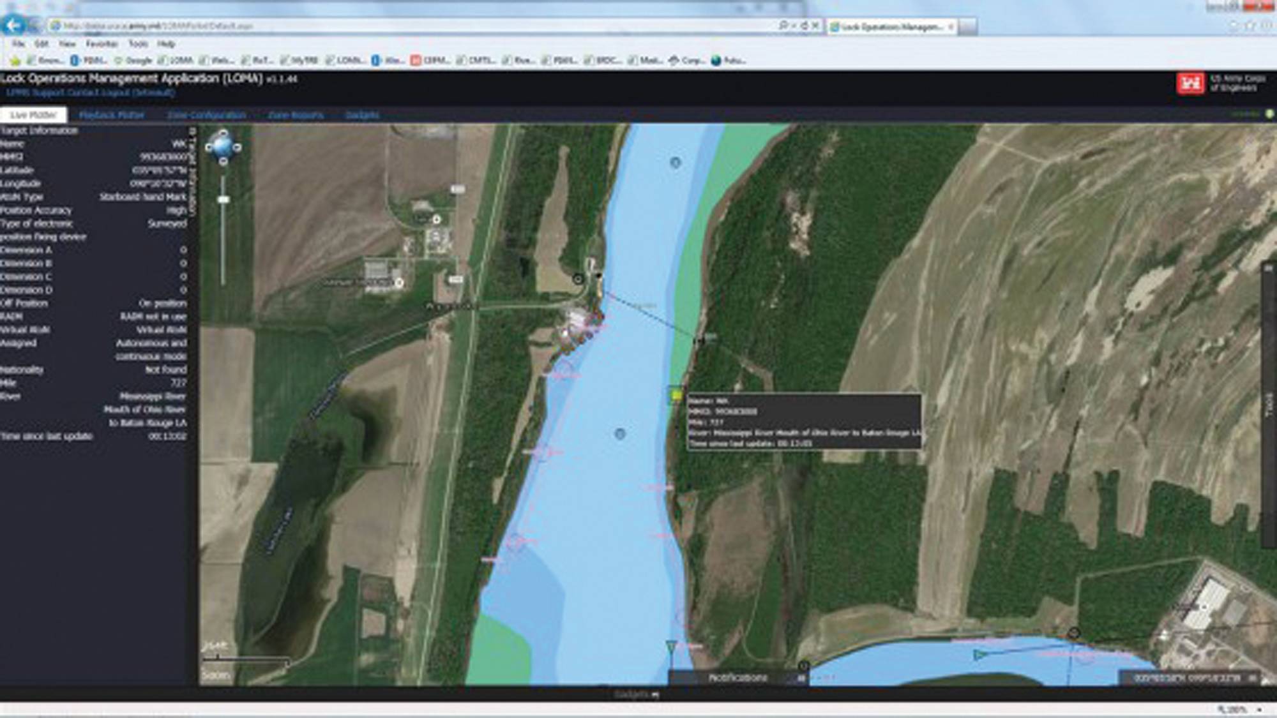Click the 'Starboard hand Mark' AtoN type value

tap(143, 197)
